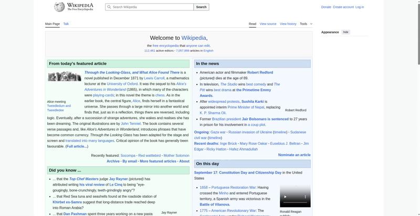420x216 pixels.
Task: Open the Main Page tab
Action: [x=52, y=24]
